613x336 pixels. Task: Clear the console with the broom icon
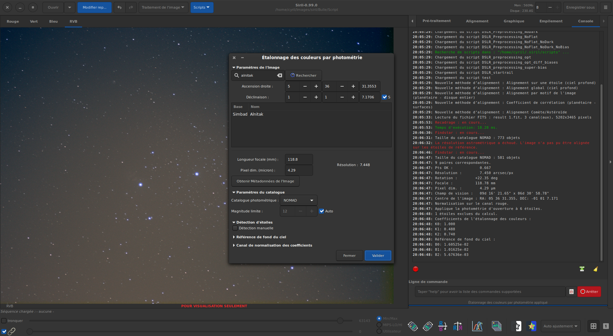point(596,269)
